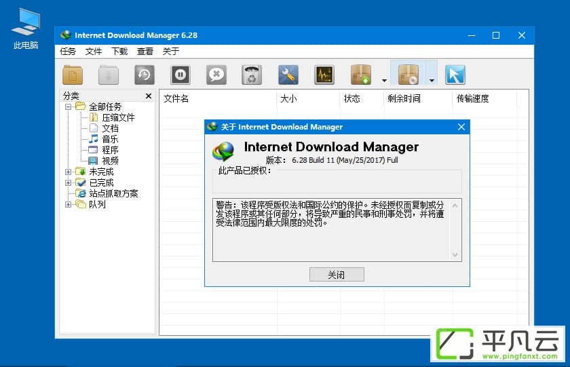Select the 已完成 category
The width and height of the screenshot is (570, 367).
point(101,182)
